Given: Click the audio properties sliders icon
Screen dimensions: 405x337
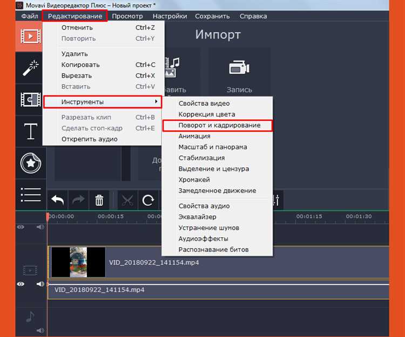Looking at the screenshot, I should (x=276, y=200).
